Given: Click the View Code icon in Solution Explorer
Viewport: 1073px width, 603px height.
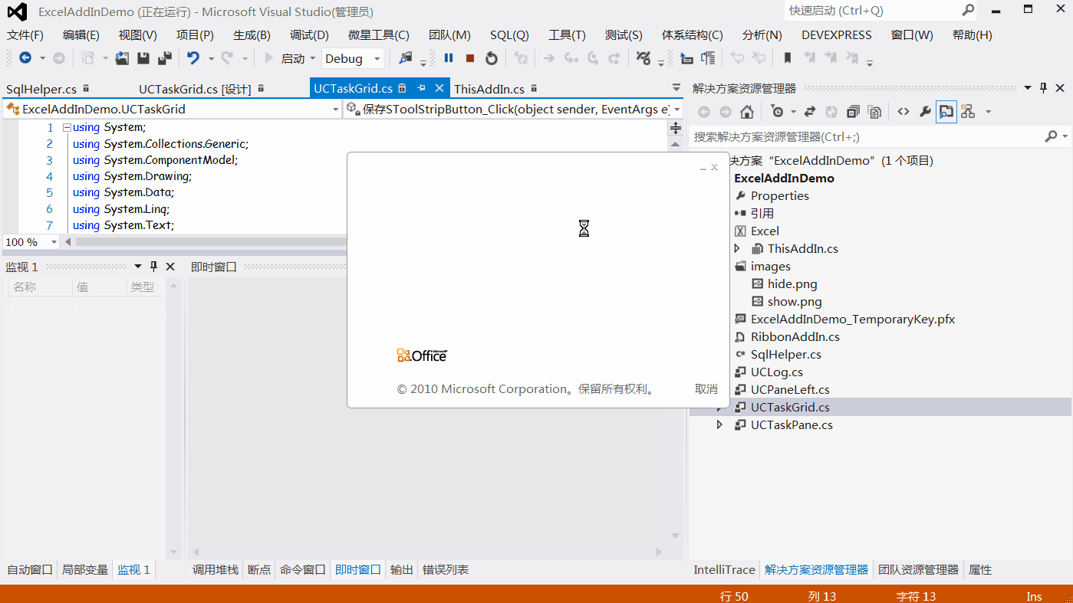Looking at the screenshot, I should [x=903, y=112].
